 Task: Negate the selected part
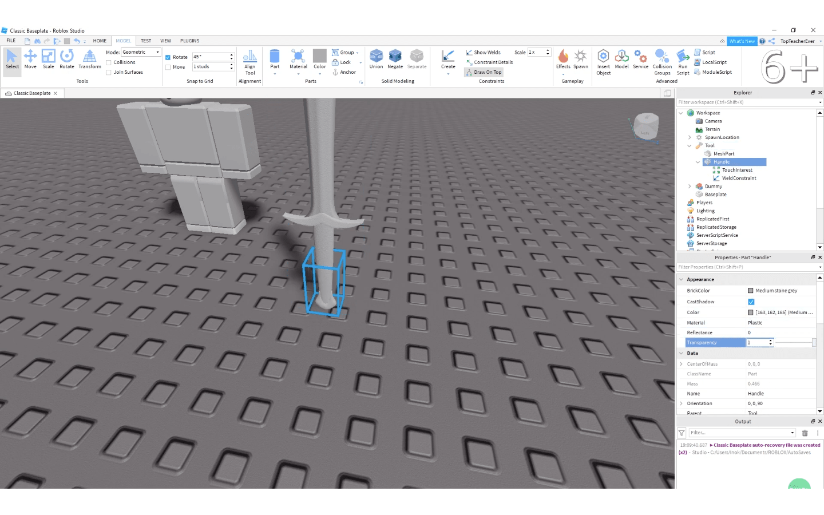(395, 60)
